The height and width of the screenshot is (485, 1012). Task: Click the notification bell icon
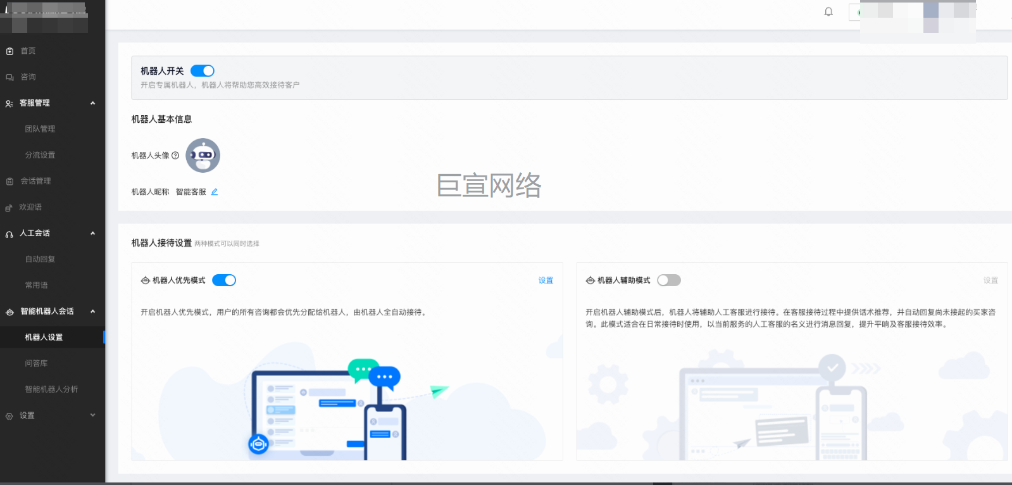[x=828, y=12]
